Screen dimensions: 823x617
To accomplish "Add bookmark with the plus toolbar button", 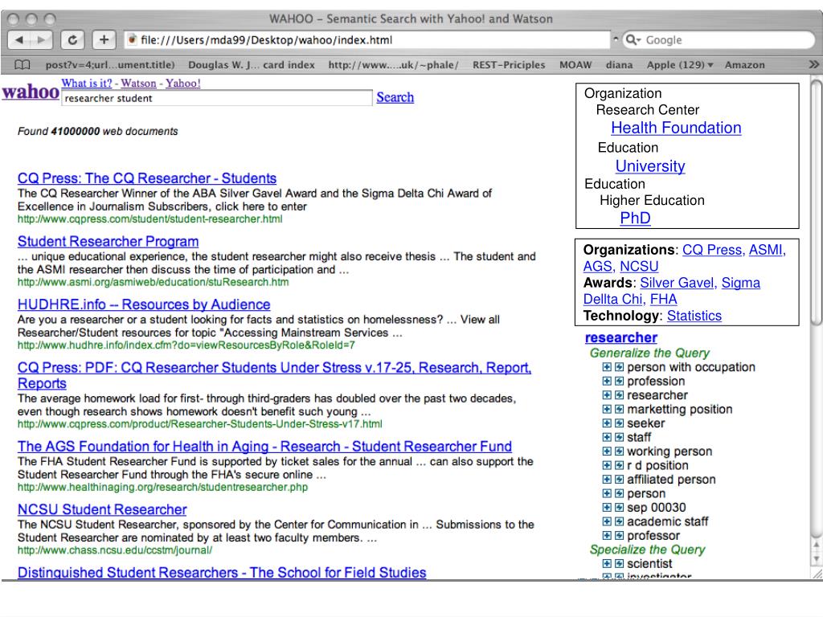I will pyautogui.click(x=104, y=40).
